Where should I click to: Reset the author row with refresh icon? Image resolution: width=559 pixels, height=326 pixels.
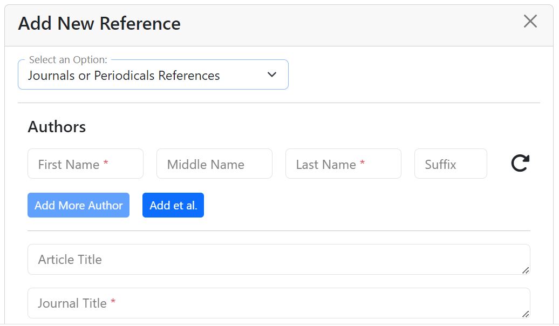coord(520,163)
